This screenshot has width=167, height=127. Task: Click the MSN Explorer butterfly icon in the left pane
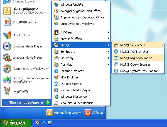coord(7,35)
